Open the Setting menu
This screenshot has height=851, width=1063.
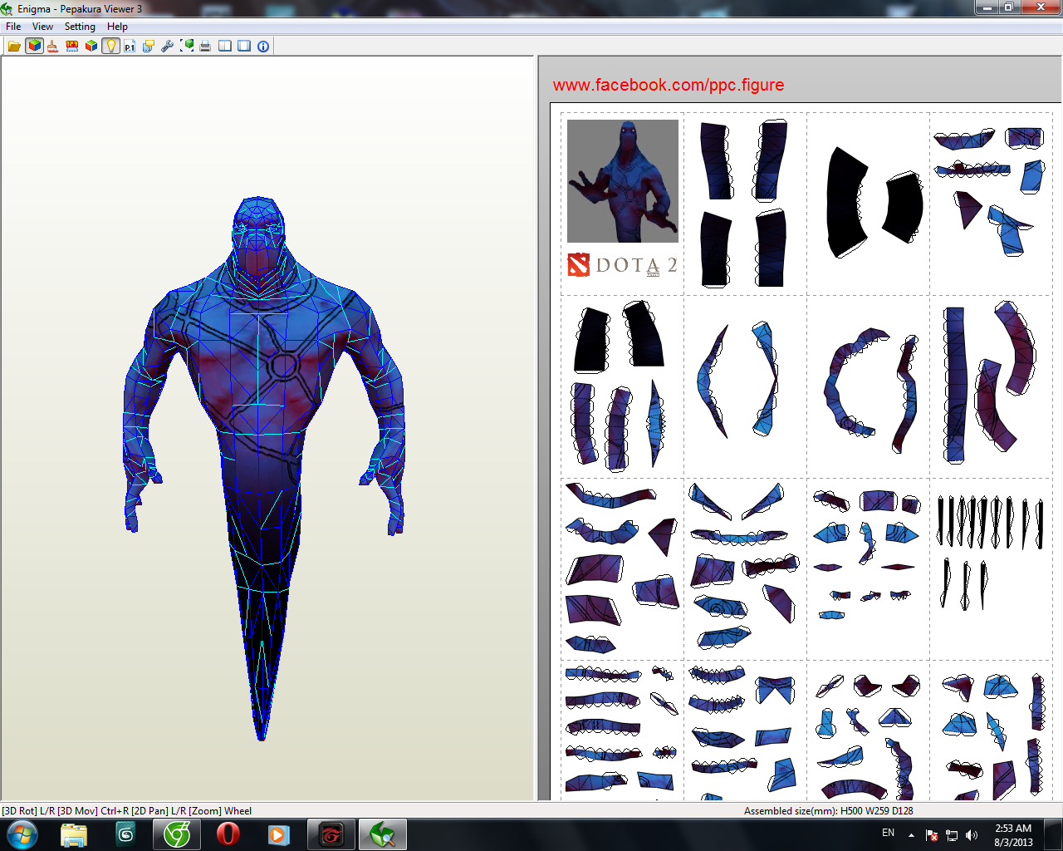click(x=80, y=26)
